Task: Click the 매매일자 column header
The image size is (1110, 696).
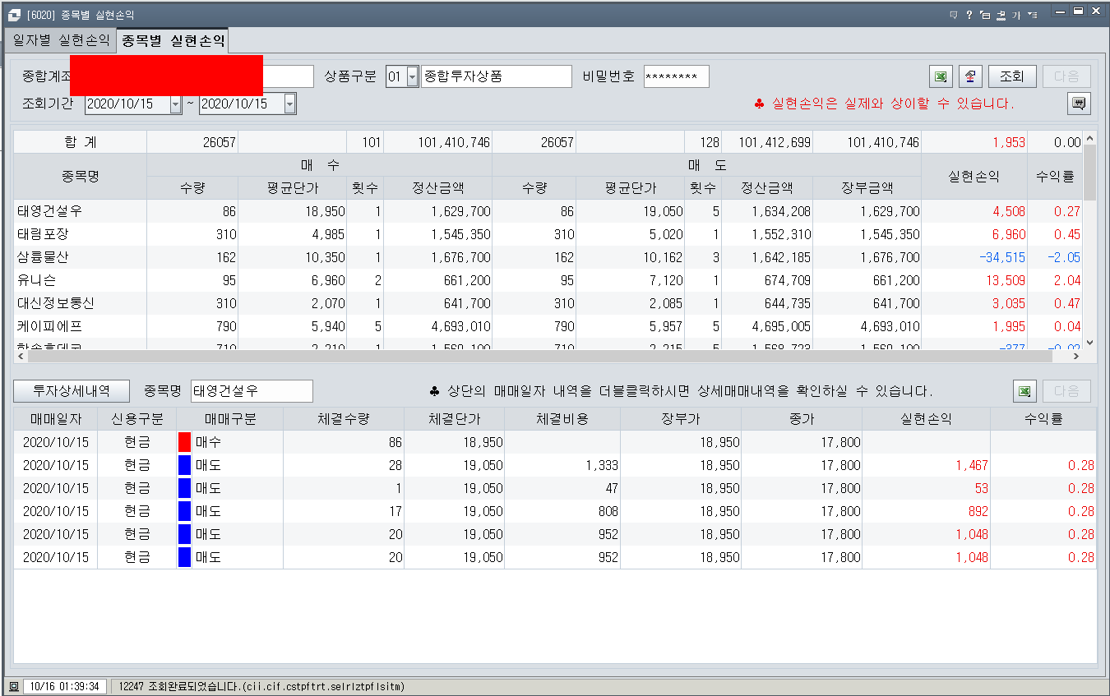Action: tap(56, 419)
